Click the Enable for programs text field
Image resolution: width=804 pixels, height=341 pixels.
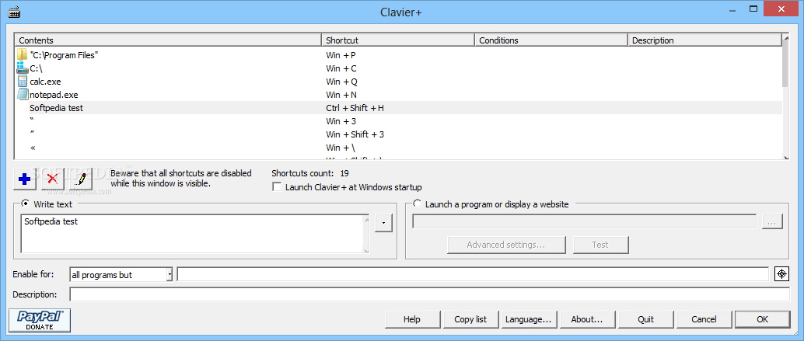click(x=473, y=274)
